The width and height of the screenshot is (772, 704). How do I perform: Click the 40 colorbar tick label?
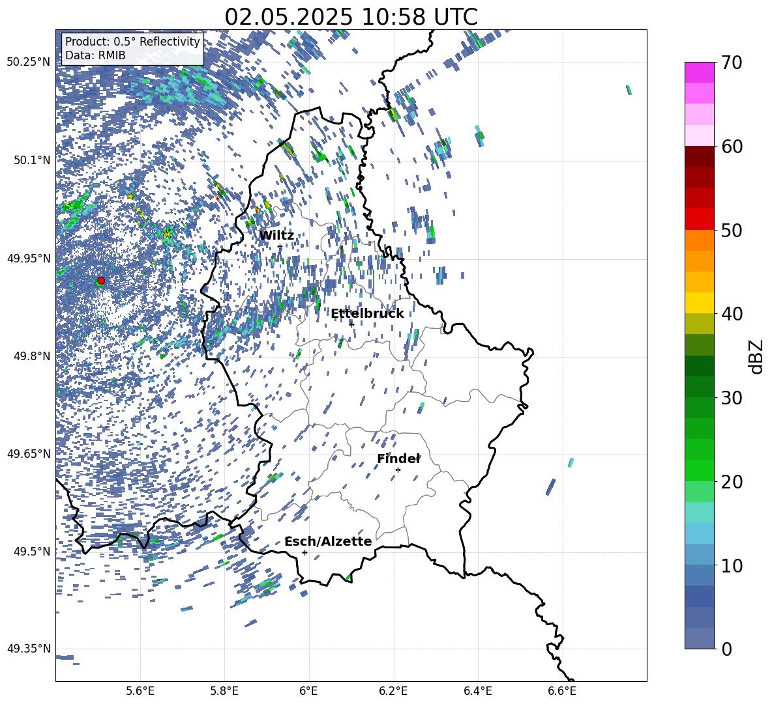(732, 314)
